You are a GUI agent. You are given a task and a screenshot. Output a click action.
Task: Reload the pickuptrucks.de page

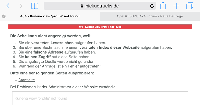click(152, 6)
